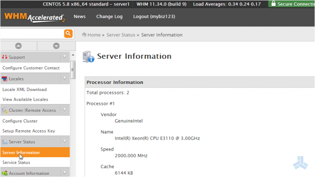315x177 pixels.
Task: Click the Secure Connection badge text
Action: click(296, 4)
